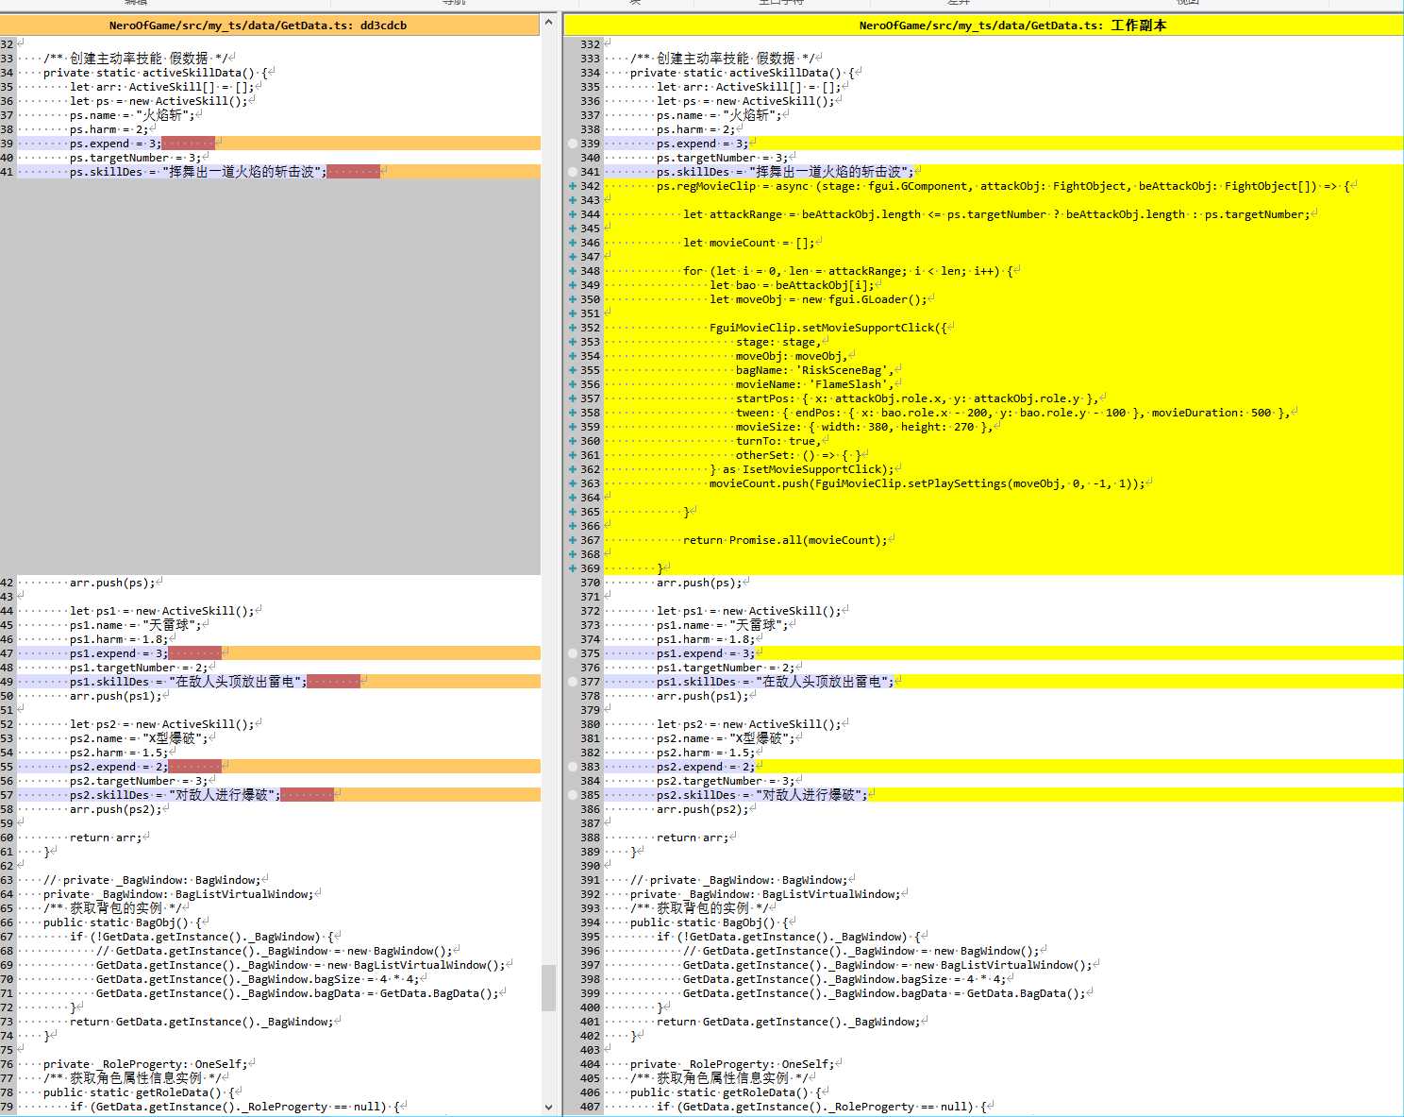
Task: Click left pane line 47 ps1.expend = 3
Action: pyautogui.click(x=278, y=653)
